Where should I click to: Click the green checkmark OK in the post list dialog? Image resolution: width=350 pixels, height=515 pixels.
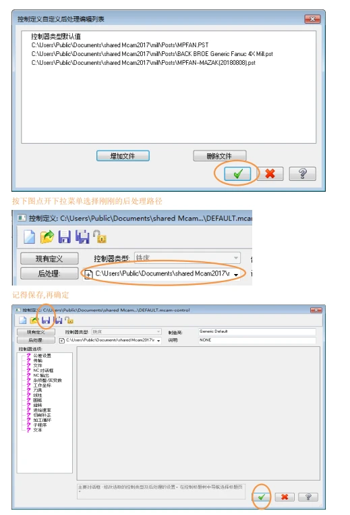(x=237, y=173)
